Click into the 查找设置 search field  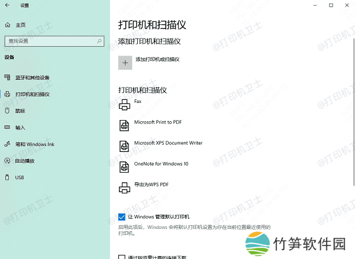[x=54, y=41]
